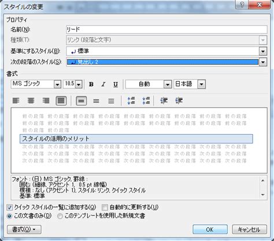This screenshot has width=274, height=241.
Task: Open the base style dropdown showing 標準
Action: 263,51
